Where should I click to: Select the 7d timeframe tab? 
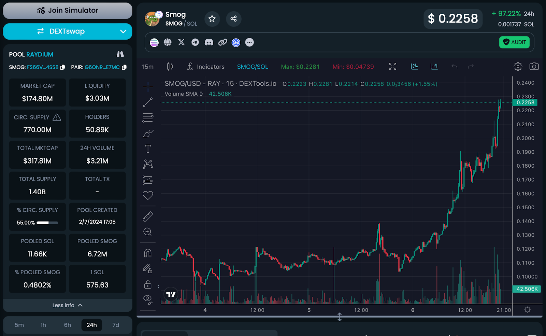(116, 325)
